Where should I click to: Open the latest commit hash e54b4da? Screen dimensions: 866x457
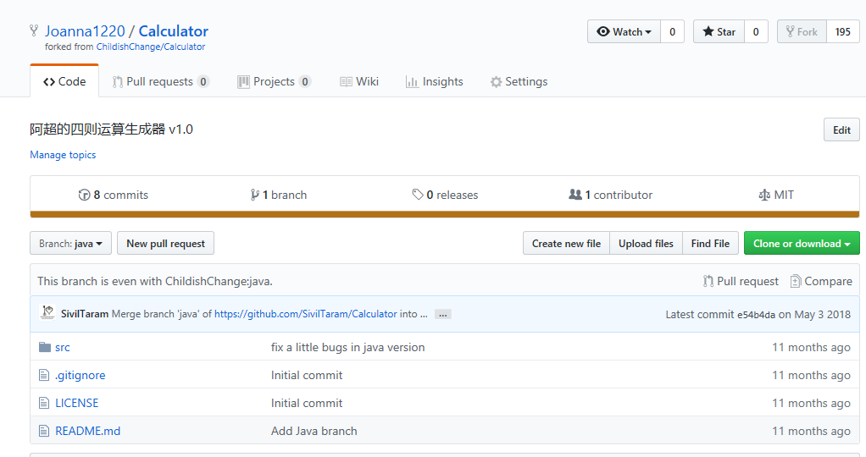[x=756, y=315]
